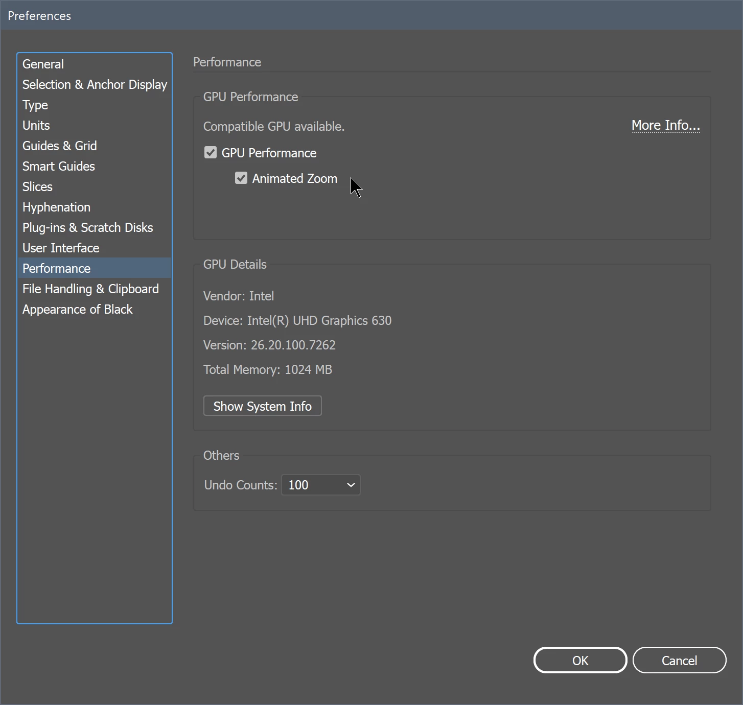The width and height of the screenshot is (743, 705).
Task: Open File Handling & Clipboard preferences
Action: click(x=95, y=289)
